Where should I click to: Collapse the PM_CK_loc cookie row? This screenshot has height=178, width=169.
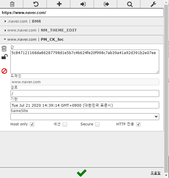coord(82,40)
